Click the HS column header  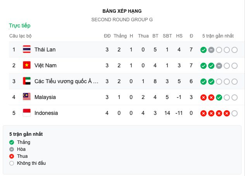point(179,36)
